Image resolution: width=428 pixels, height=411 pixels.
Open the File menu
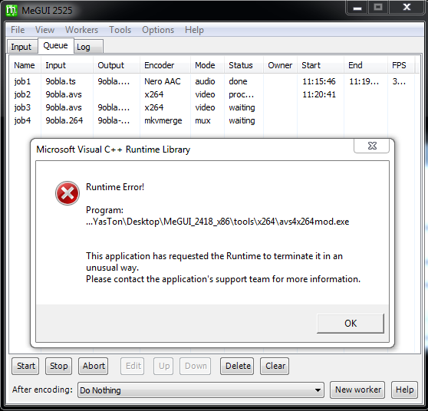(18, 30)
